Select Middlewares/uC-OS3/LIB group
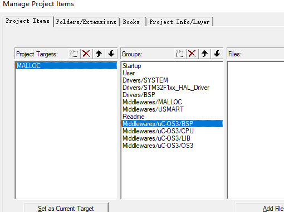This screenshot has height=212, width=284. point(172,138)
